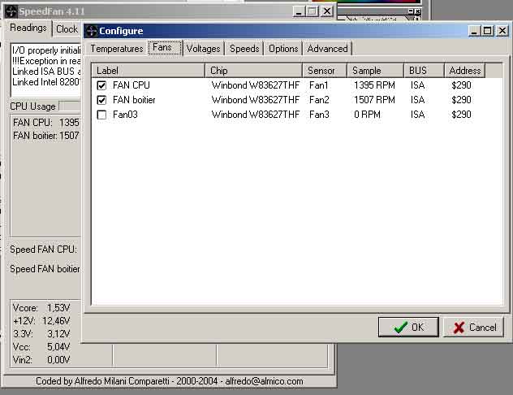
Task: Click Winbond W83627THF chip in FAN CPU row
Action: 256,85
